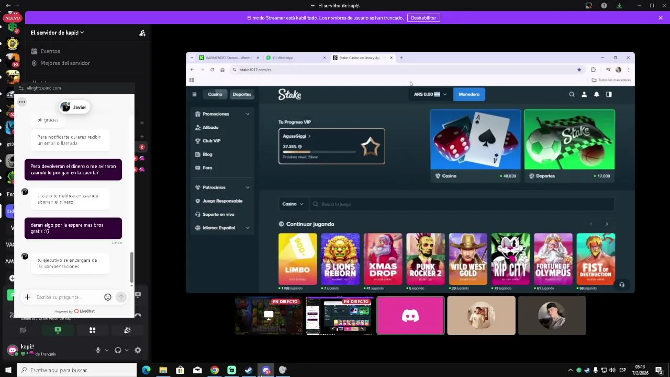
Task: Open browser extensions puzzle icon
Action: [x=593, y=70]
